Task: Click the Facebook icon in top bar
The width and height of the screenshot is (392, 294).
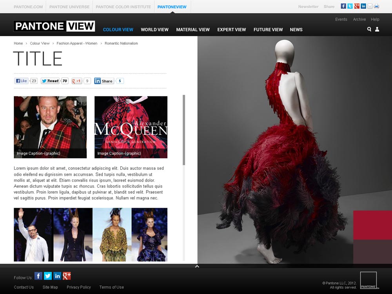Action: [x=343, y=6]
